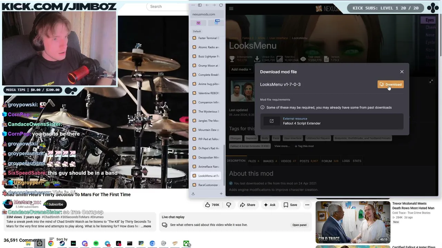Open the Sort by comments menu
This screenshot has height=248, width=442.
[58, 239]
